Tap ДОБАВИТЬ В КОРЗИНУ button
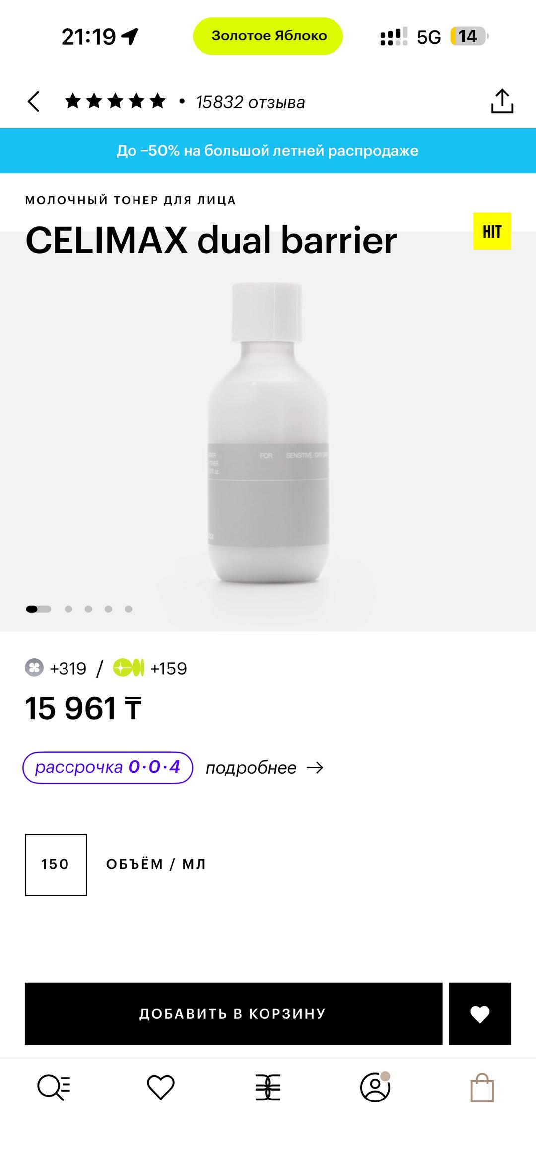The width and height of the screenshot is (536, 1161). 233,1014
